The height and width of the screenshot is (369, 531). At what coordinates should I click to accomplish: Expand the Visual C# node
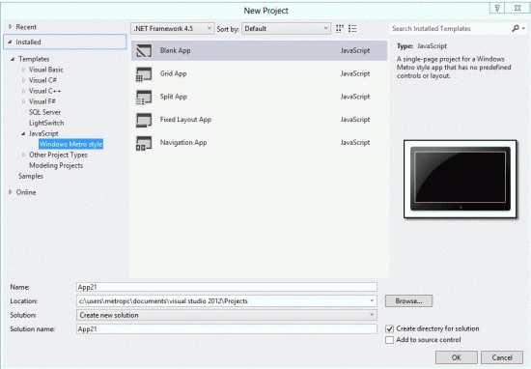[x=23, y=80]
